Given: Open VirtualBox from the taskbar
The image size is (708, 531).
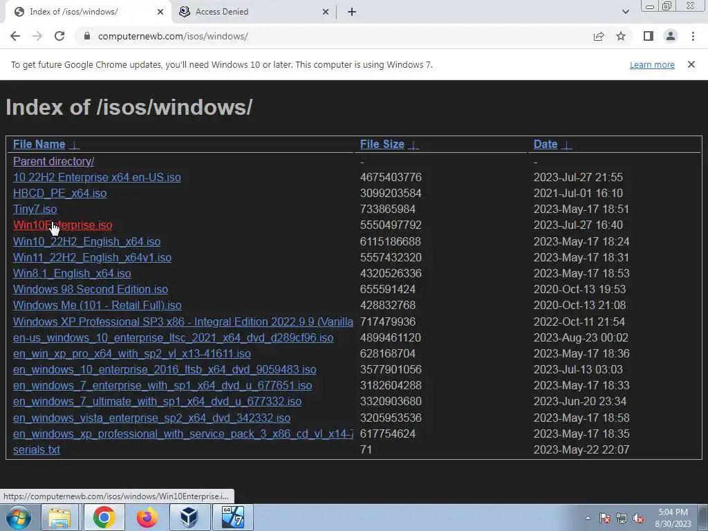Looking at the screenshot, I should [x=189, y=517].
